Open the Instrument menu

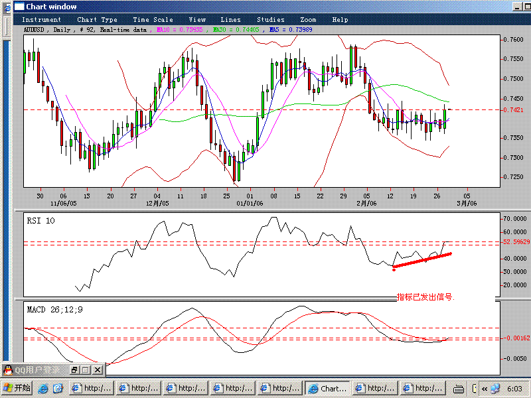[x=41, y=20]
